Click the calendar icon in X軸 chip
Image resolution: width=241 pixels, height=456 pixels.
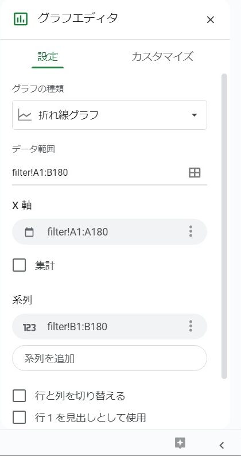point(29,232)
